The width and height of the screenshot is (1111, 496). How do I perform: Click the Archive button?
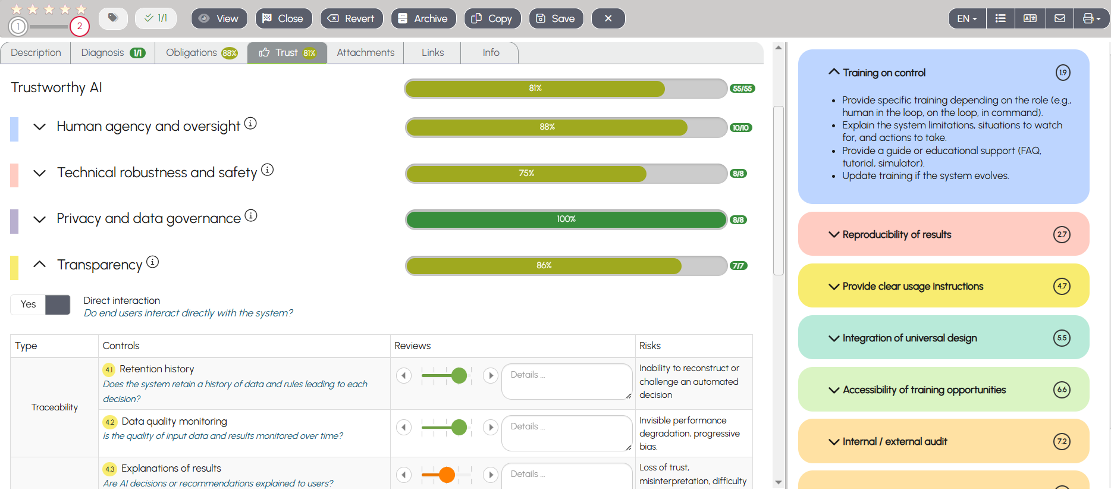pos(423,18)
